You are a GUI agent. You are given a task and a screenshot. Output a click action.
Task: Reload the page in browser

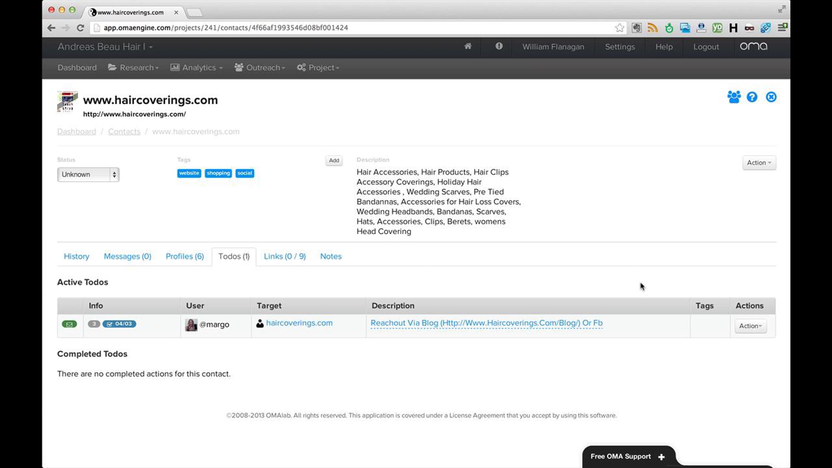(x=80, y=28)
